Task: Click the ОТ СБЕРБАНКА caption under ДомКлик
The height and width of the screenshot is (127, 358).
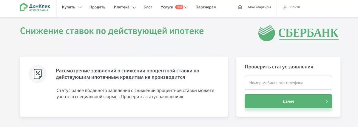Action: (38, 10)
